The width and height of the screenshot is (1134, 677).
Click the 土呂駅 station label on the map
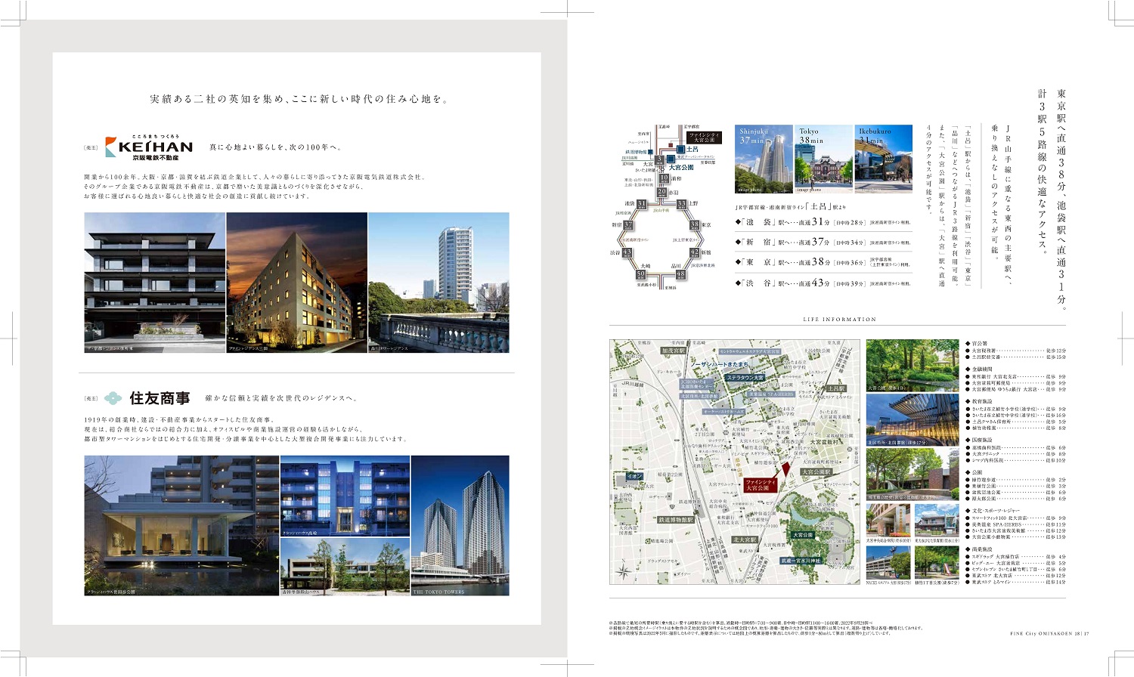[x=835, y=388]
